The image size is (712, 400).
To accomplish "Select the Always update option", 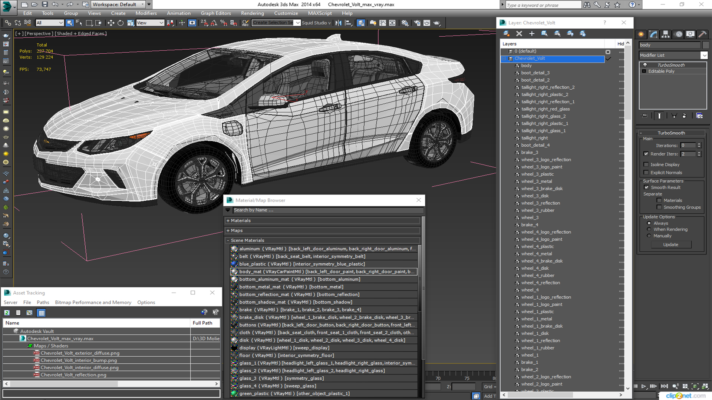I will [649, 223].
